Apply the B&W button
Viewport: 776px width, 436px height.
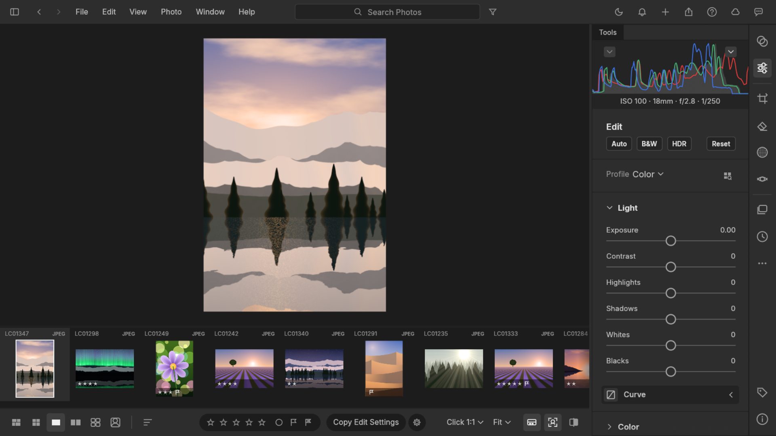(649, 144)
